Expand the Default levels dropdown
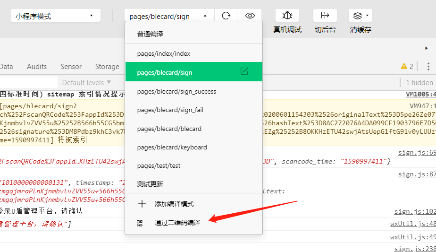Screen dimensions: 436x252 [x=86, y=83]
